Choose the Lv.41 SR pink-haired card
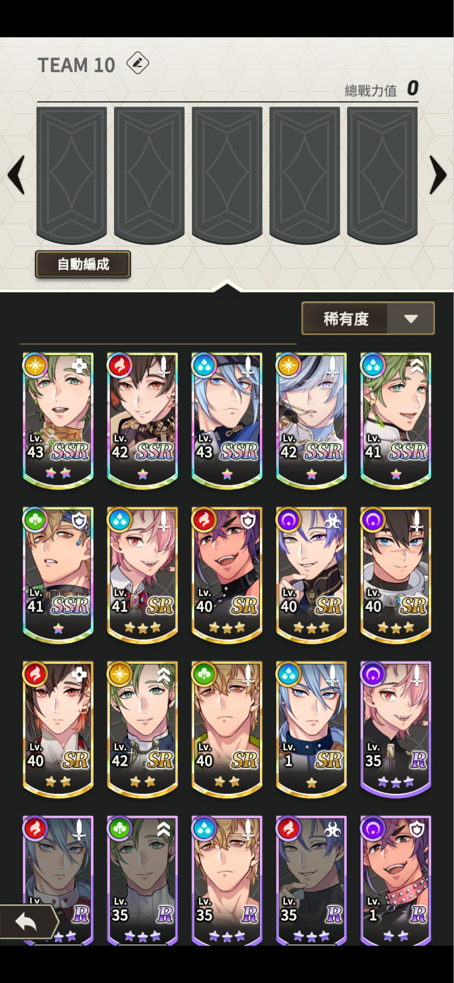Screen dimensions: 454x983 click(142, 575)
